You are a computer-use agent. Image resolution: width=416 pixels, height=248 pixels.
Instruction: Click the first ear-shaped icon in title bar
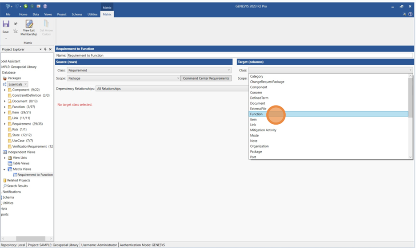click(8, 6)
